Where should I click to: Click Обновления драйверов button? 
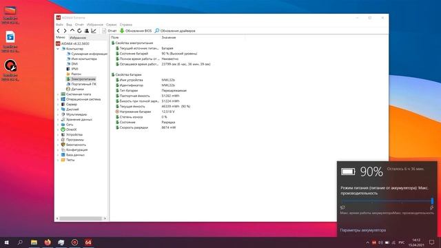click(x=175, y=30)
